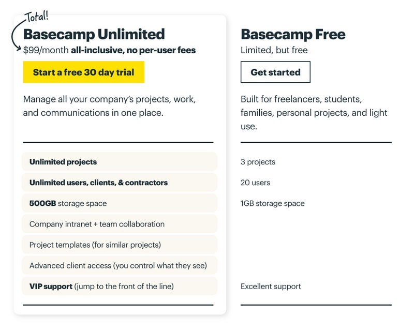This screenshot has height=332, width=414.
Task: Select the Project templates feature row
Action: tap(119, 245)
